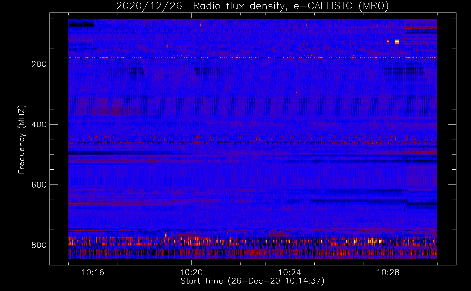The height and width of the screenshot is (291, 471).
Task: Click the '10:24' time tick label
Action: [x=290, y=273]
